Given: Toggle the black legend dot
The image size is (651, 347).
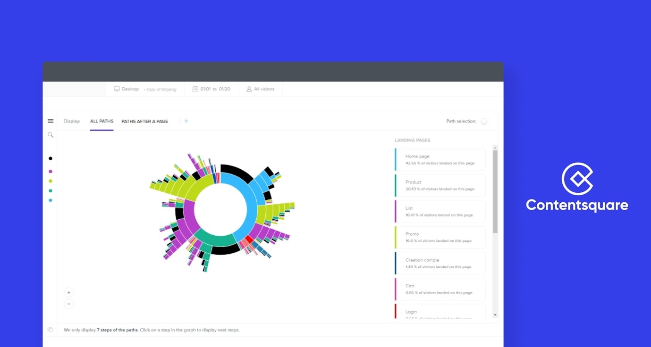Looking at the screenshot, I should pos(51,158).
